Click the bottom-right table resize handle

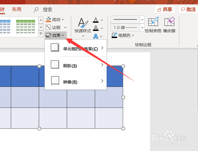(123, 129)
